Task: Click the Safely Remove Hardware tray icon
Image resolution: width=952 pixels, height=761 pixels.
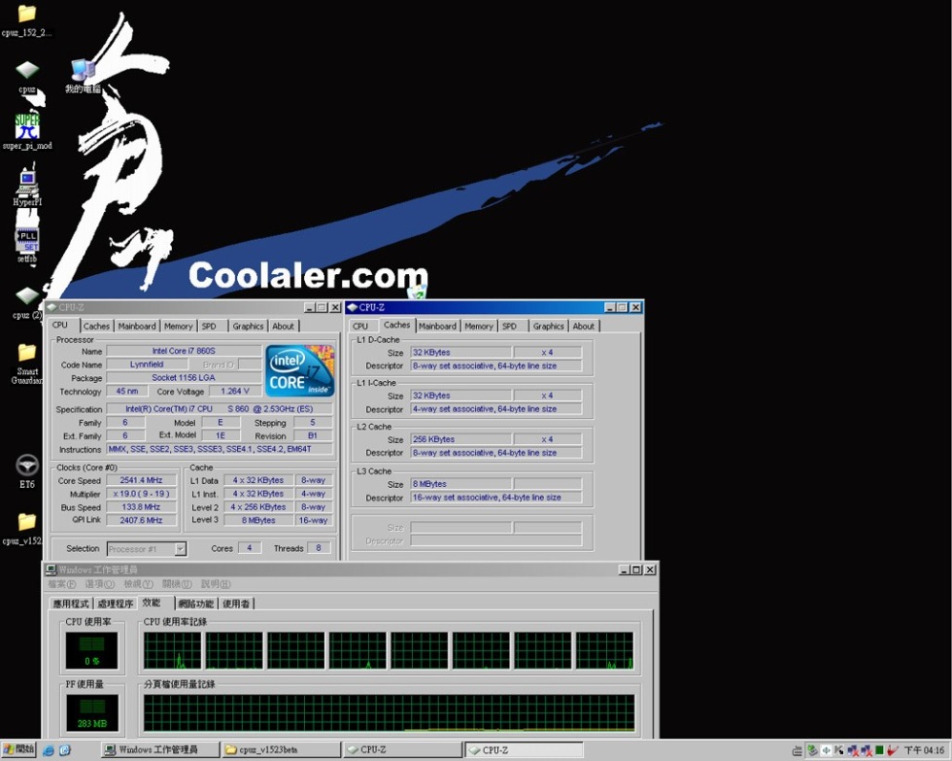Action: click(812, 751)
